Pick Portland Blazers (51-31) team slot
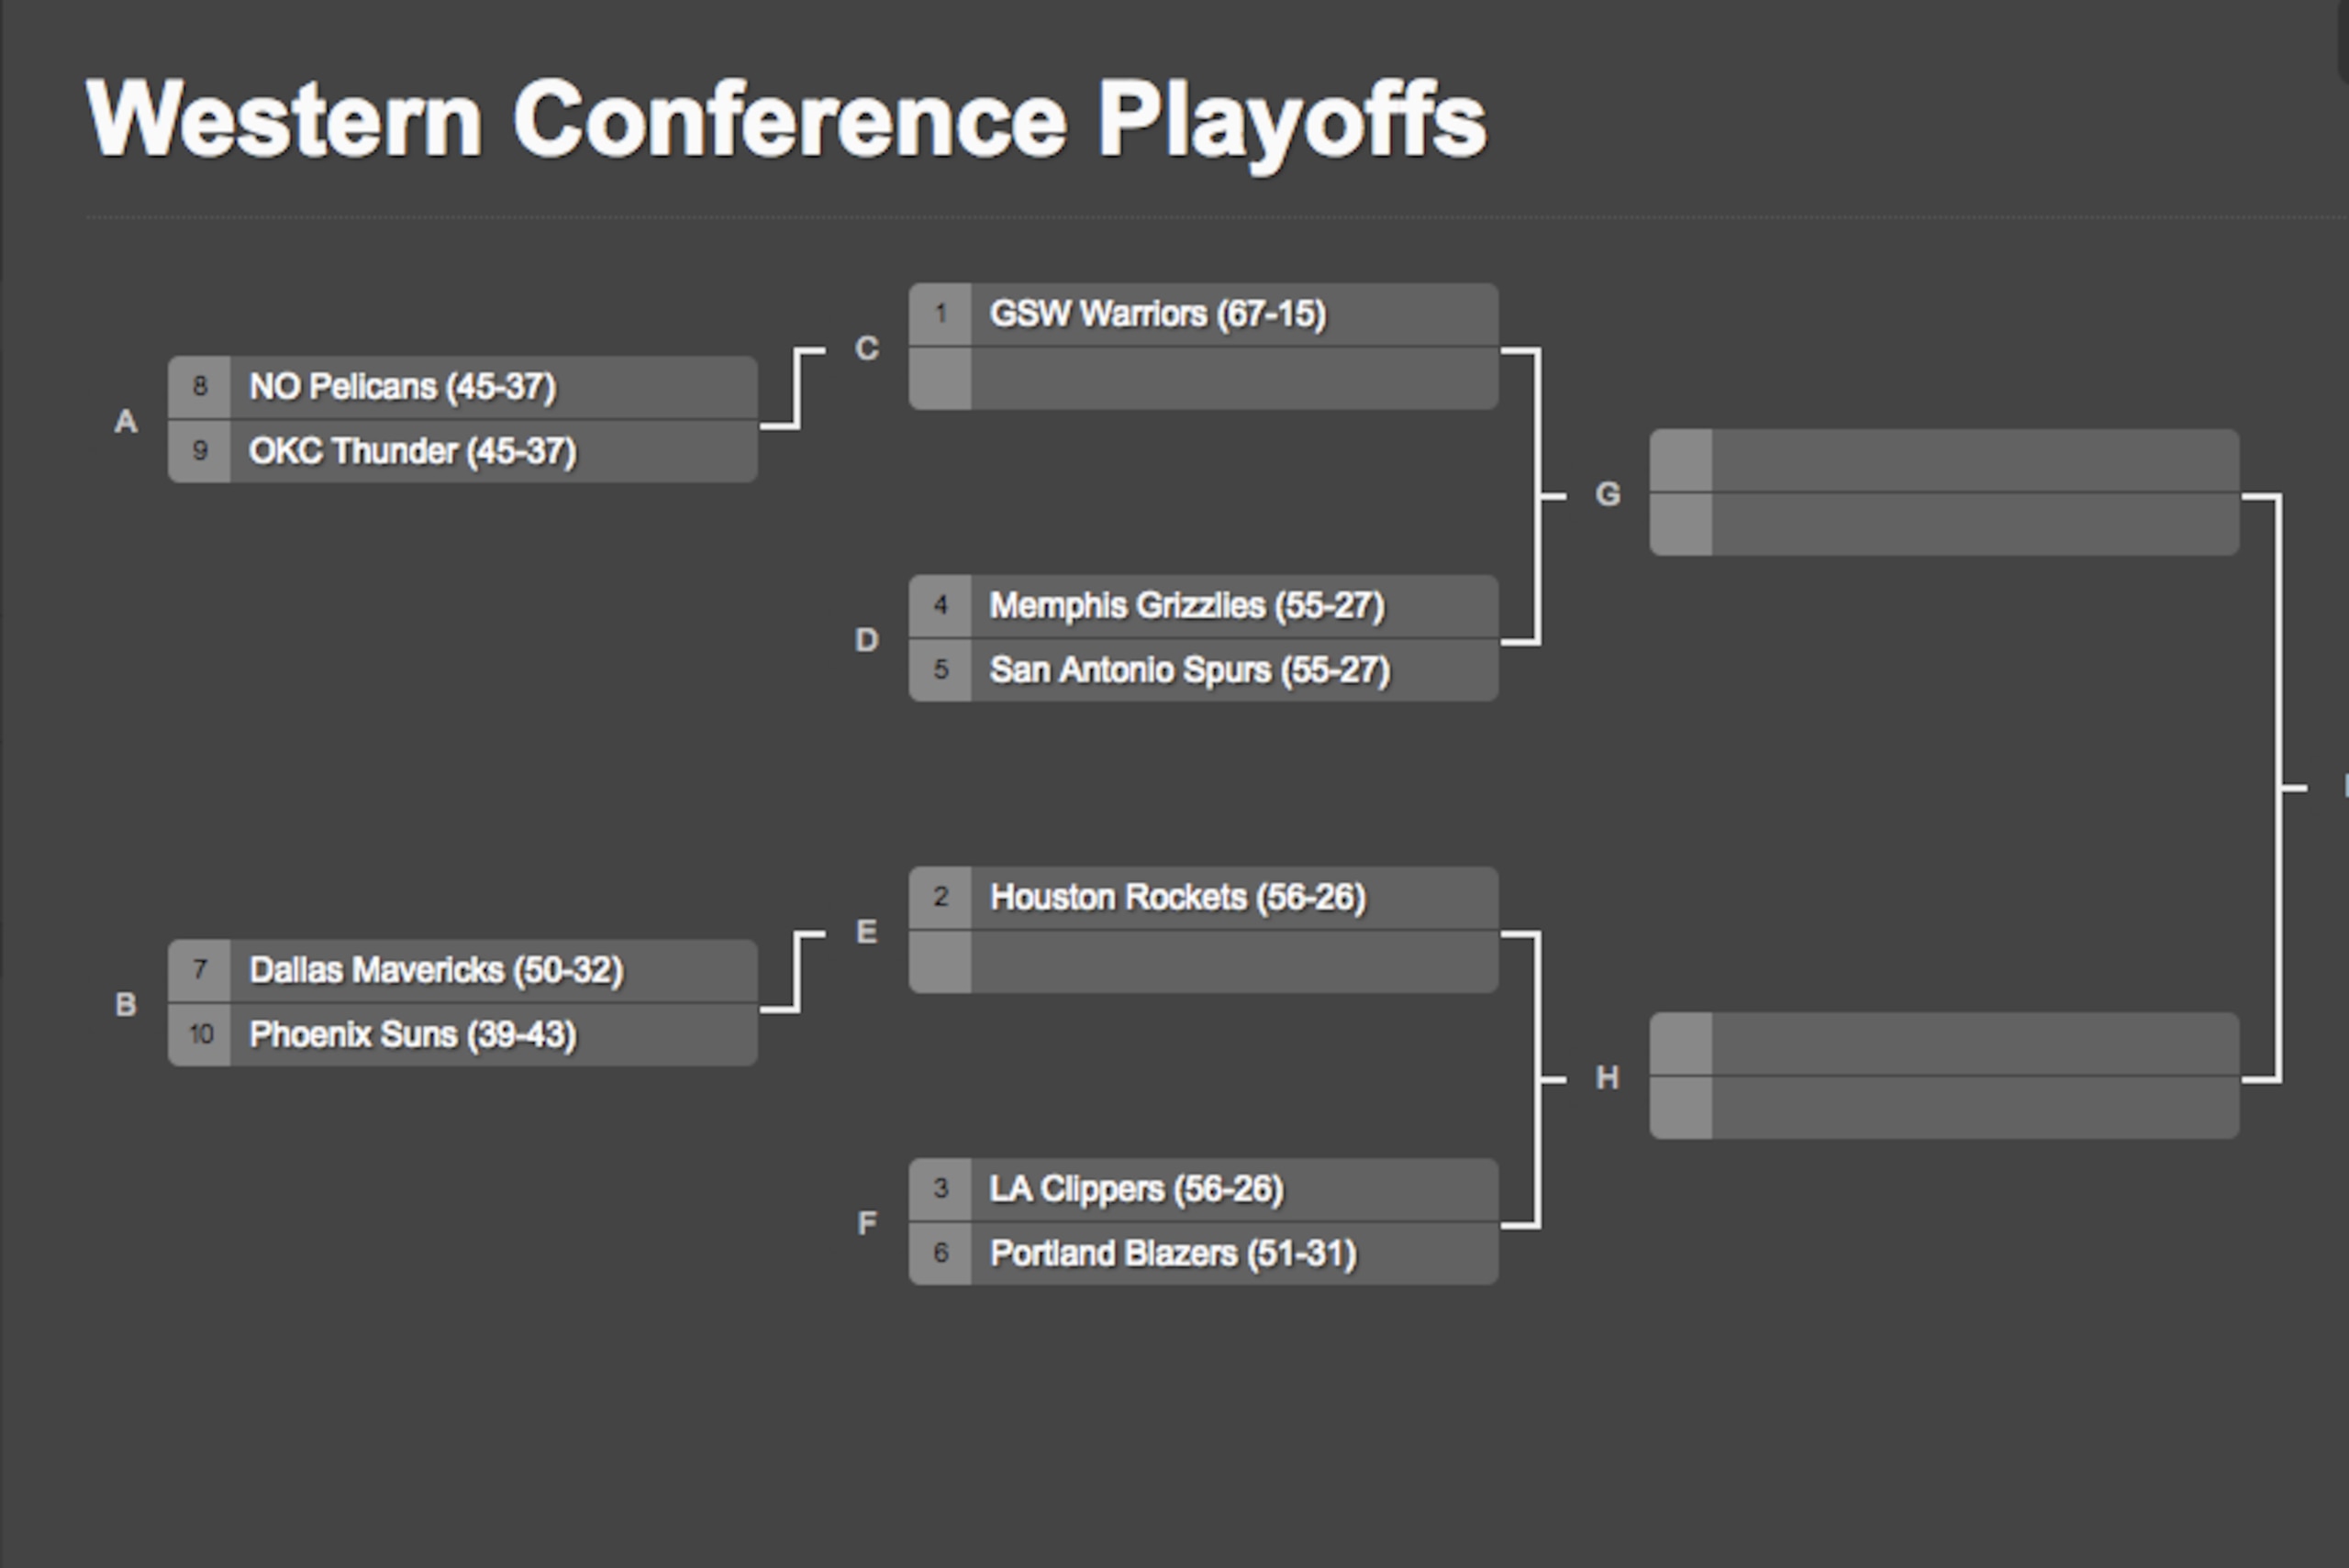Viewport: 2349px width, 1568px height. point(1204,1253)
